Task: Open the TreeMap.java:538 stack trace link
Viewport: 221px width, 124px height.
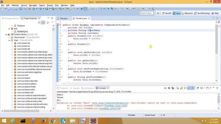Action: [110, 108]
